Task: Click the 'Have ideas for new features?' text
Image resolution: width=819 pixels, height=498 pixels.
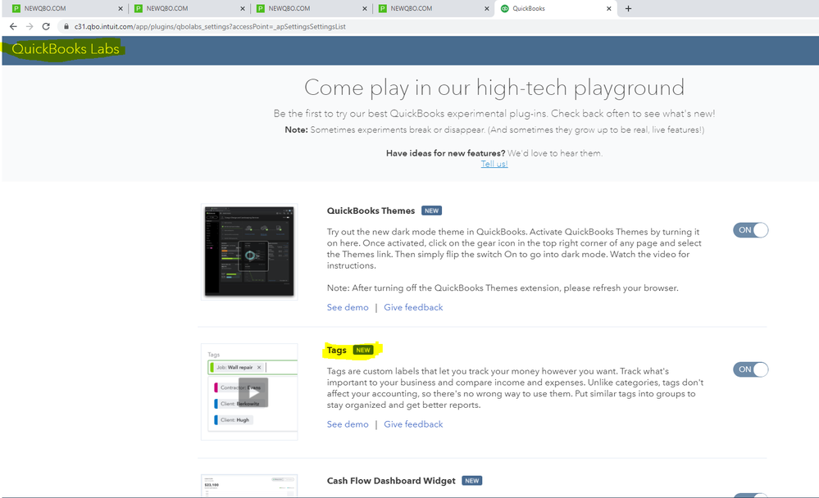Action: pos(445,153)
